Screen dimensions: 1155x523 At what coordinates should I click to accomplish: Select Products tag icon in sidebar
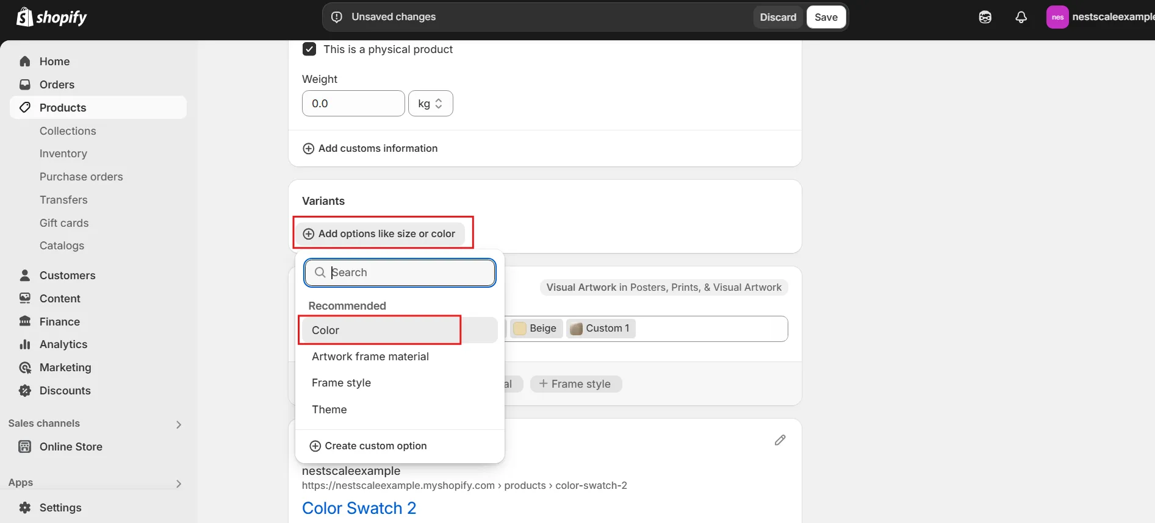coord(25,108)
